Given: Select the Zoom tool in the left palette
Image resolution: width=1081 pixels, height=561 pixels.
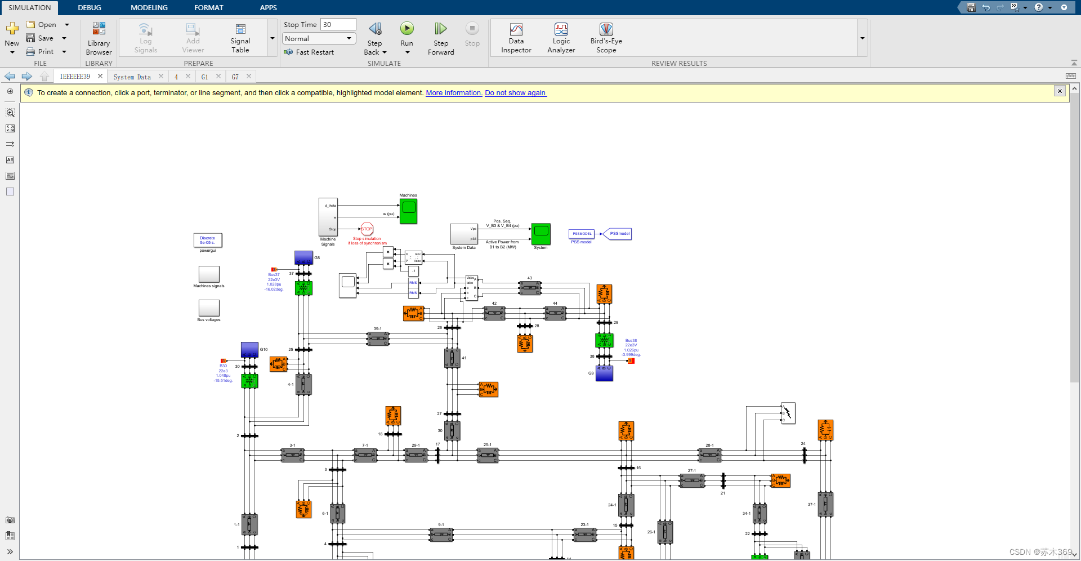Looking at the screenshot, I should tap(10, 113).
